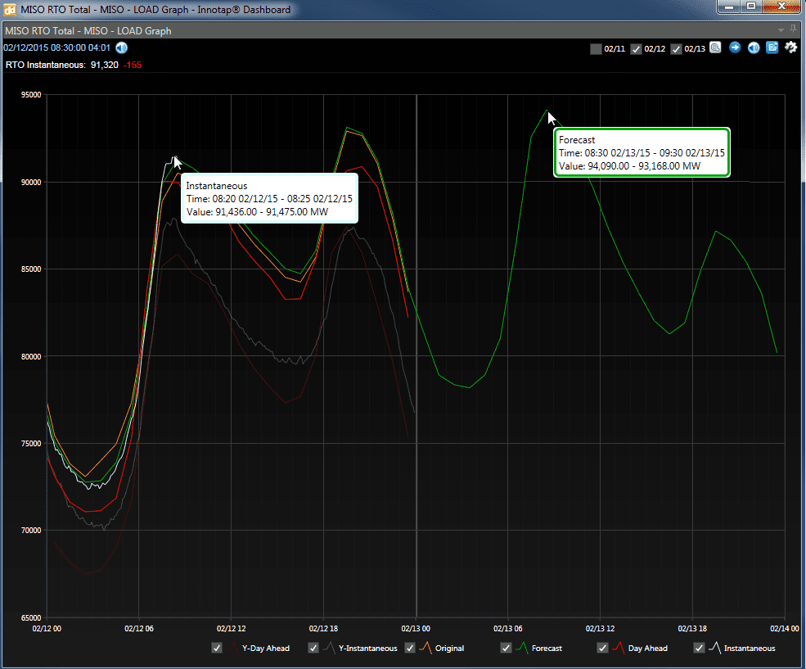The height and width of the screenshot is (669, 806).
Task: Click the Original legend label
Action: 450,649
